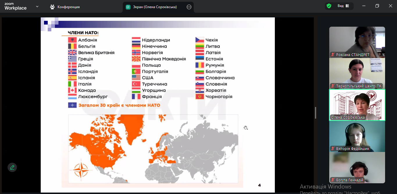Open the three-dot options on the shared screen tab
397x194 pixels.
(189, 7)
